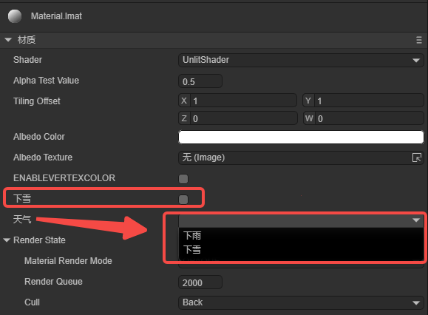Image resolution: width=428 pixels, height=315 pixels.
Task: Click the Shader dropdown arrow icon
Action: coord(416,61)
